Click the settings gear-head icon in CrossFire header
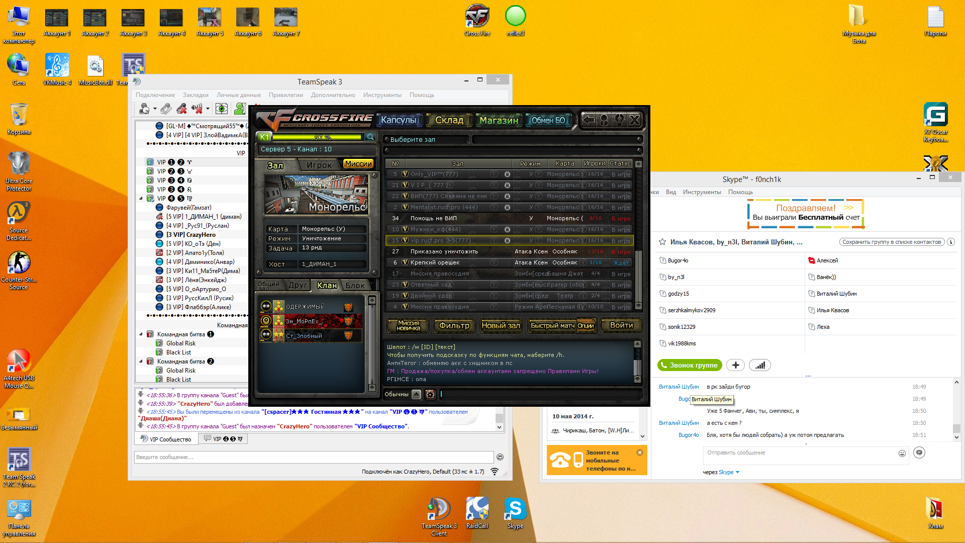The height and width of the screenshot is (543, 965). pyautogui.click(x=619, y=120)
